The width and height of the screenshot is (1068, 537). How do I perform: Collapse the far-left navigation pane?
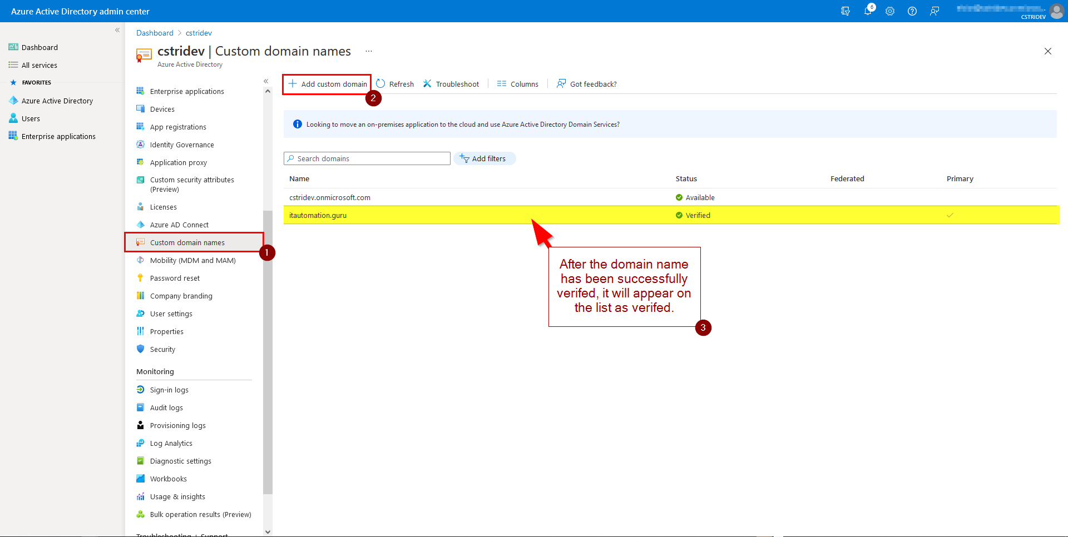pyautogui.click(x=117, y=30)
